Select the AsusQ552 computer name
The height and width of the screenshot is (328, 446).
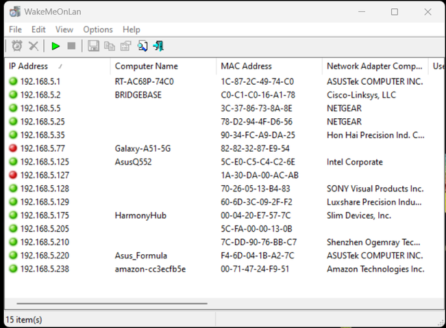[x=133, y=162]
